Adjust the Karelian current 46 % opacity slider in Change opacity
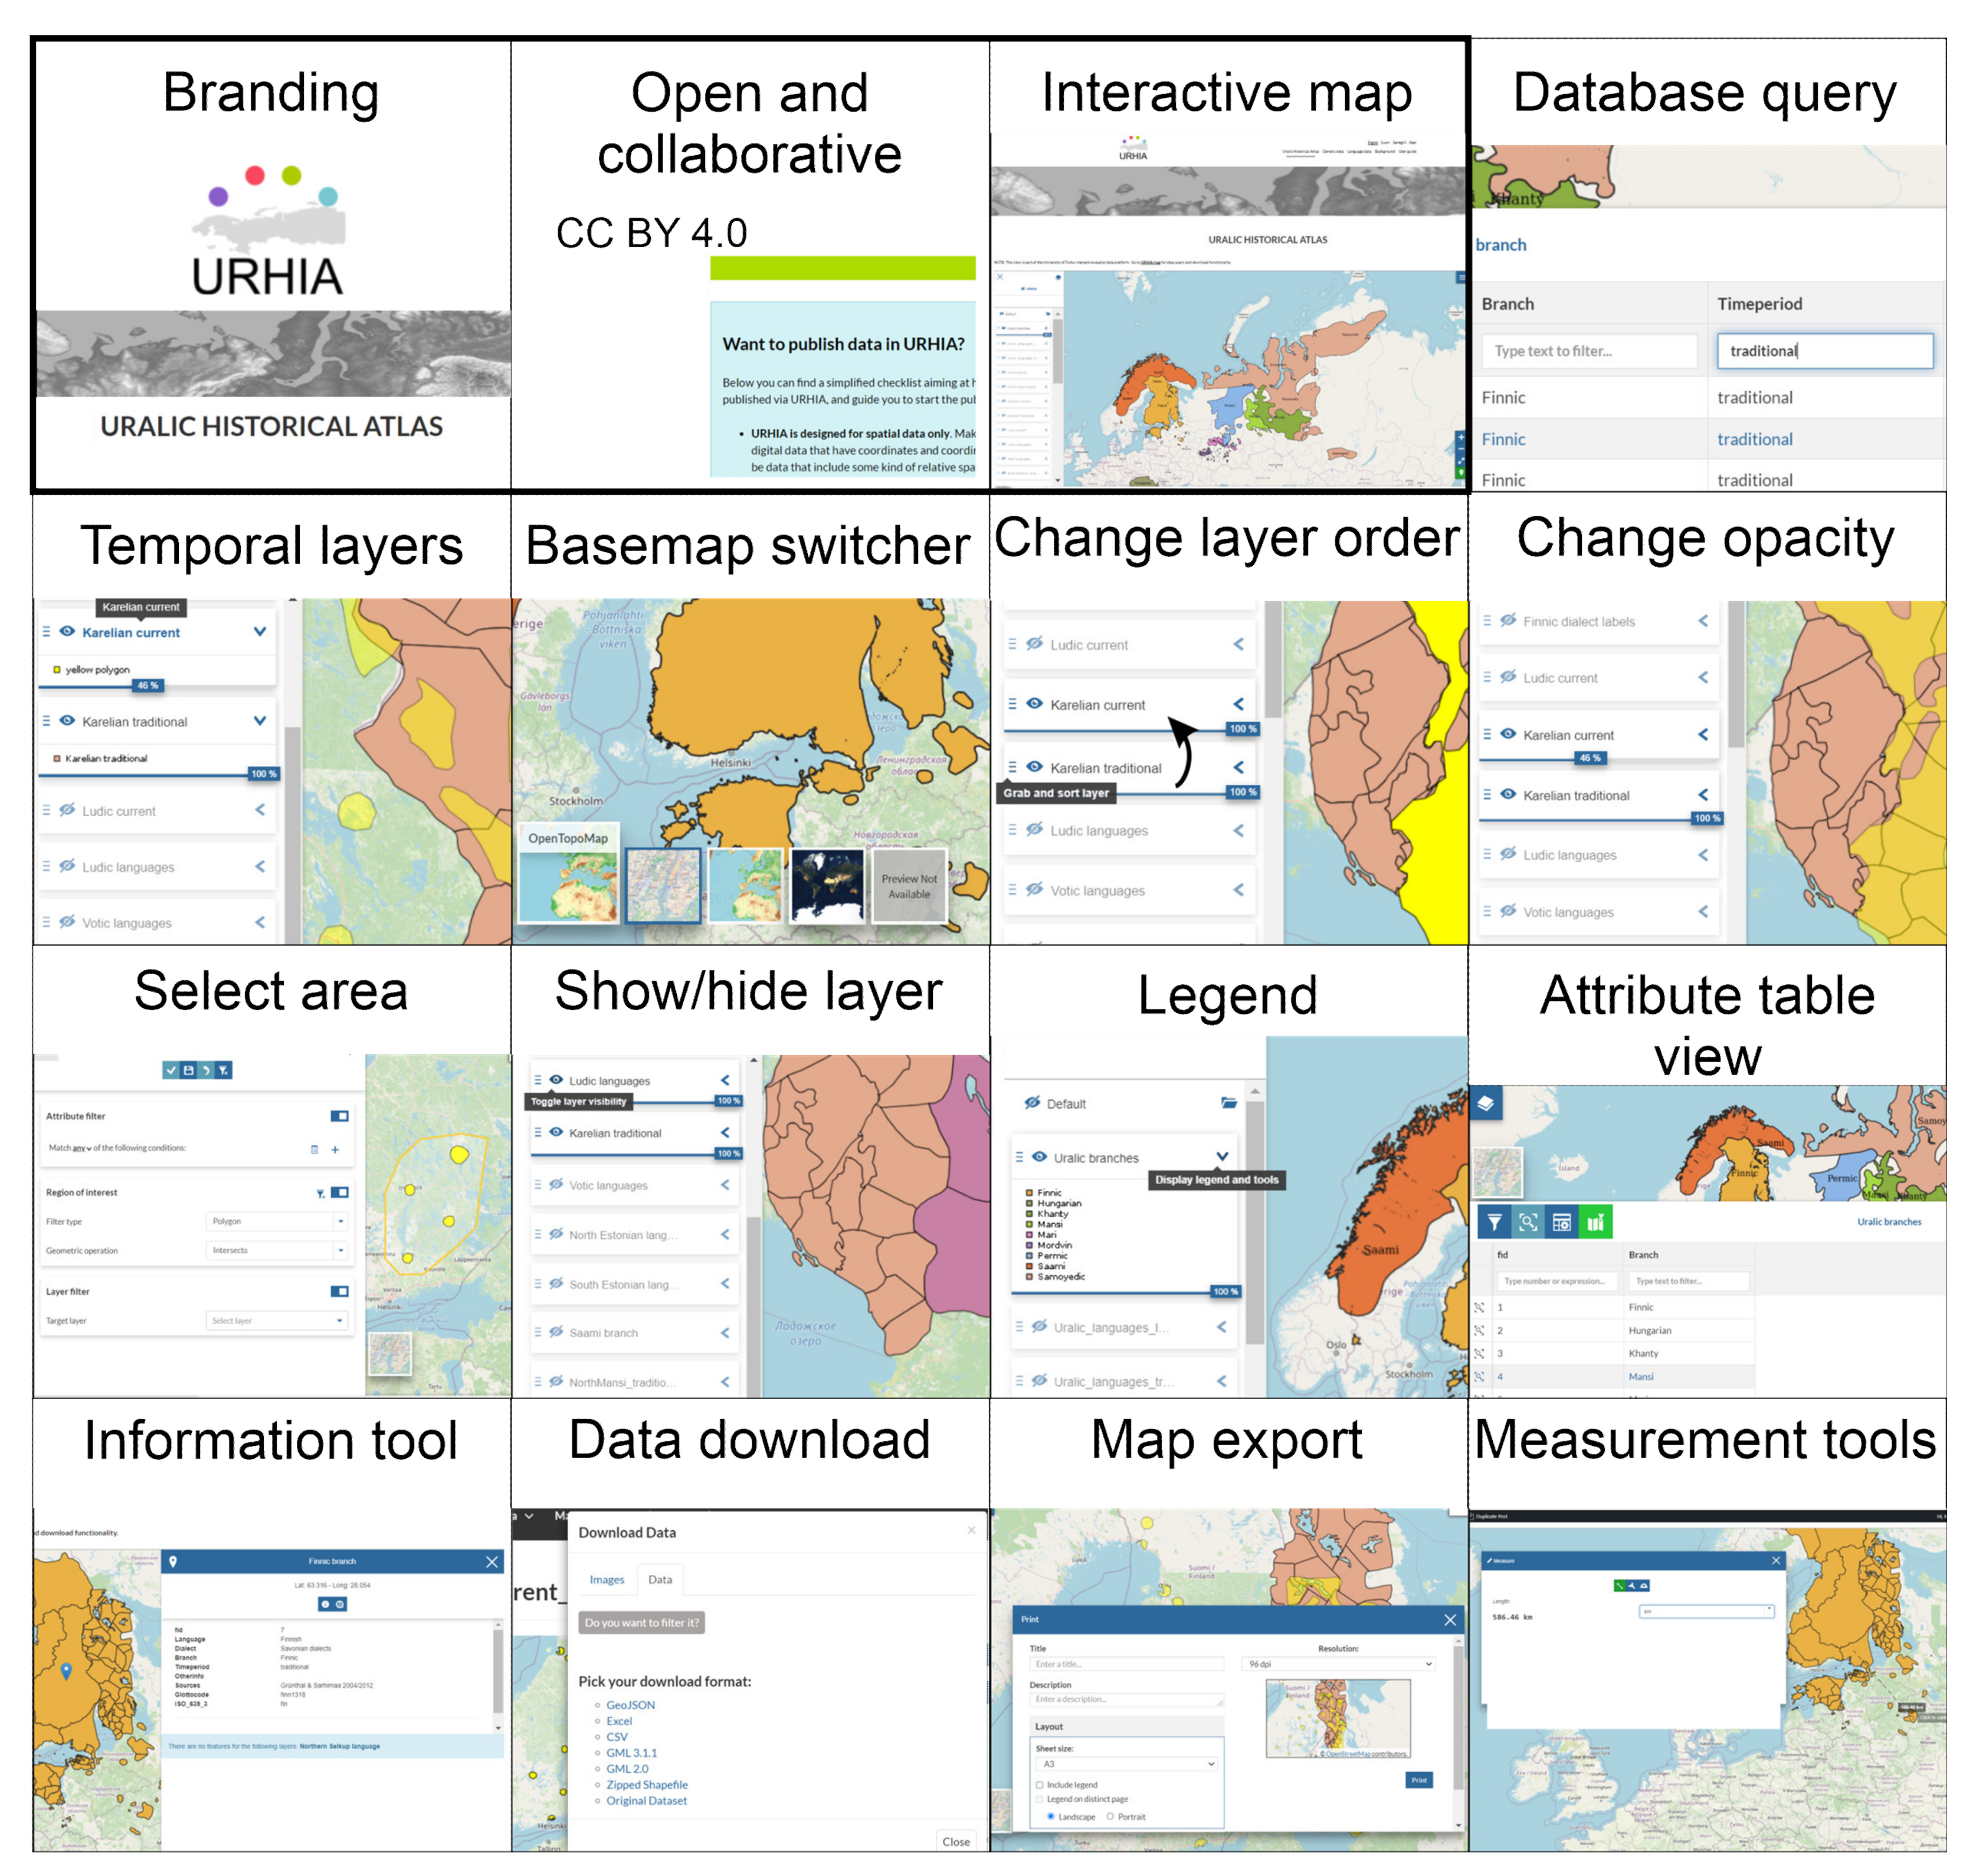The image size is (1976, 1876). [1590, 758]
